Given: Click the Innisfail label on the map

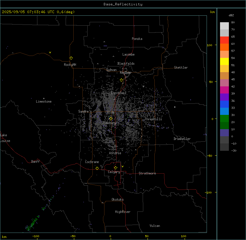Looking at the screenshot, I should pos(119,93).
